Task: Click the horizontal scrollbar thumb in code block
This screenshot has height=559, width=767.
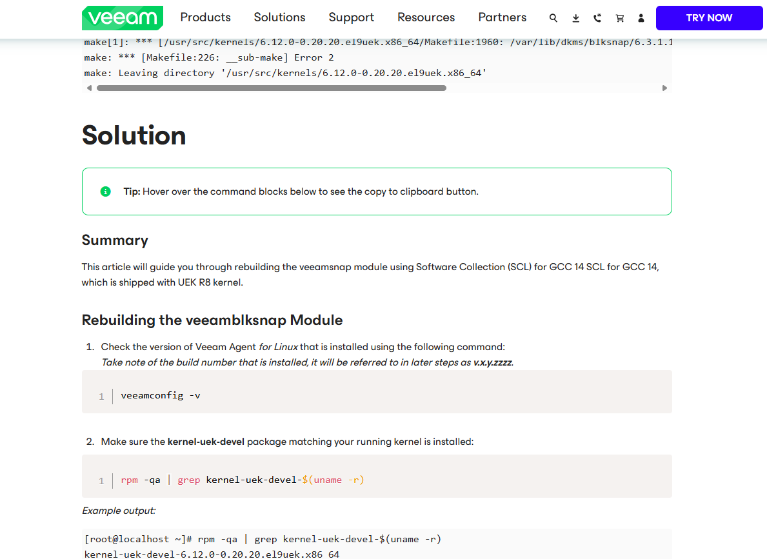Action: point(271,88)
